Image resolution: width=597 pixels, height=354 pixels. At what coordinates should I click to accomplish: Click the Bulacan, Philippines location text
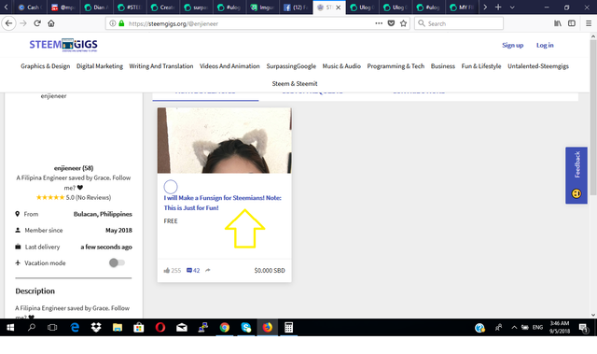[x=103, y=214]
